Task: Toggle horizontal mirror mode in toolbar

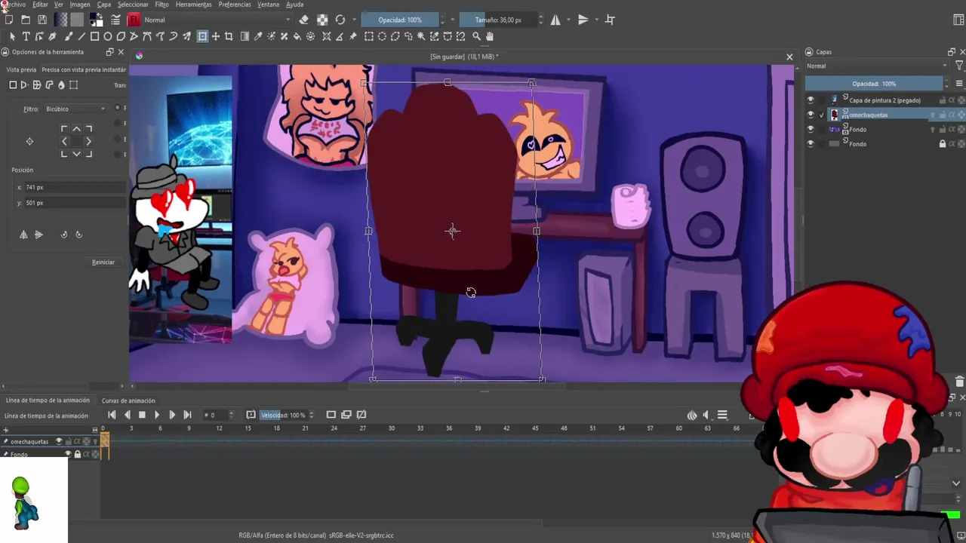Action: (x=555, y=20)
